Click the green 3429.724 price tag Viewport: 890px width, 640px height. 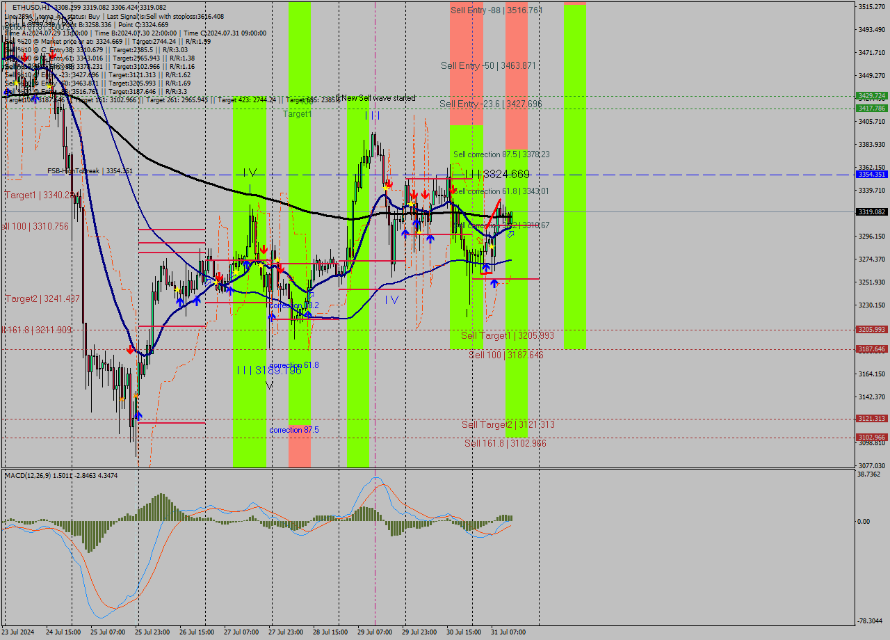click(x=871, y=95)
